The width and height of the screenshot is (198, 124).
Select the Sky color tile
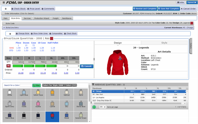(67, 105)
